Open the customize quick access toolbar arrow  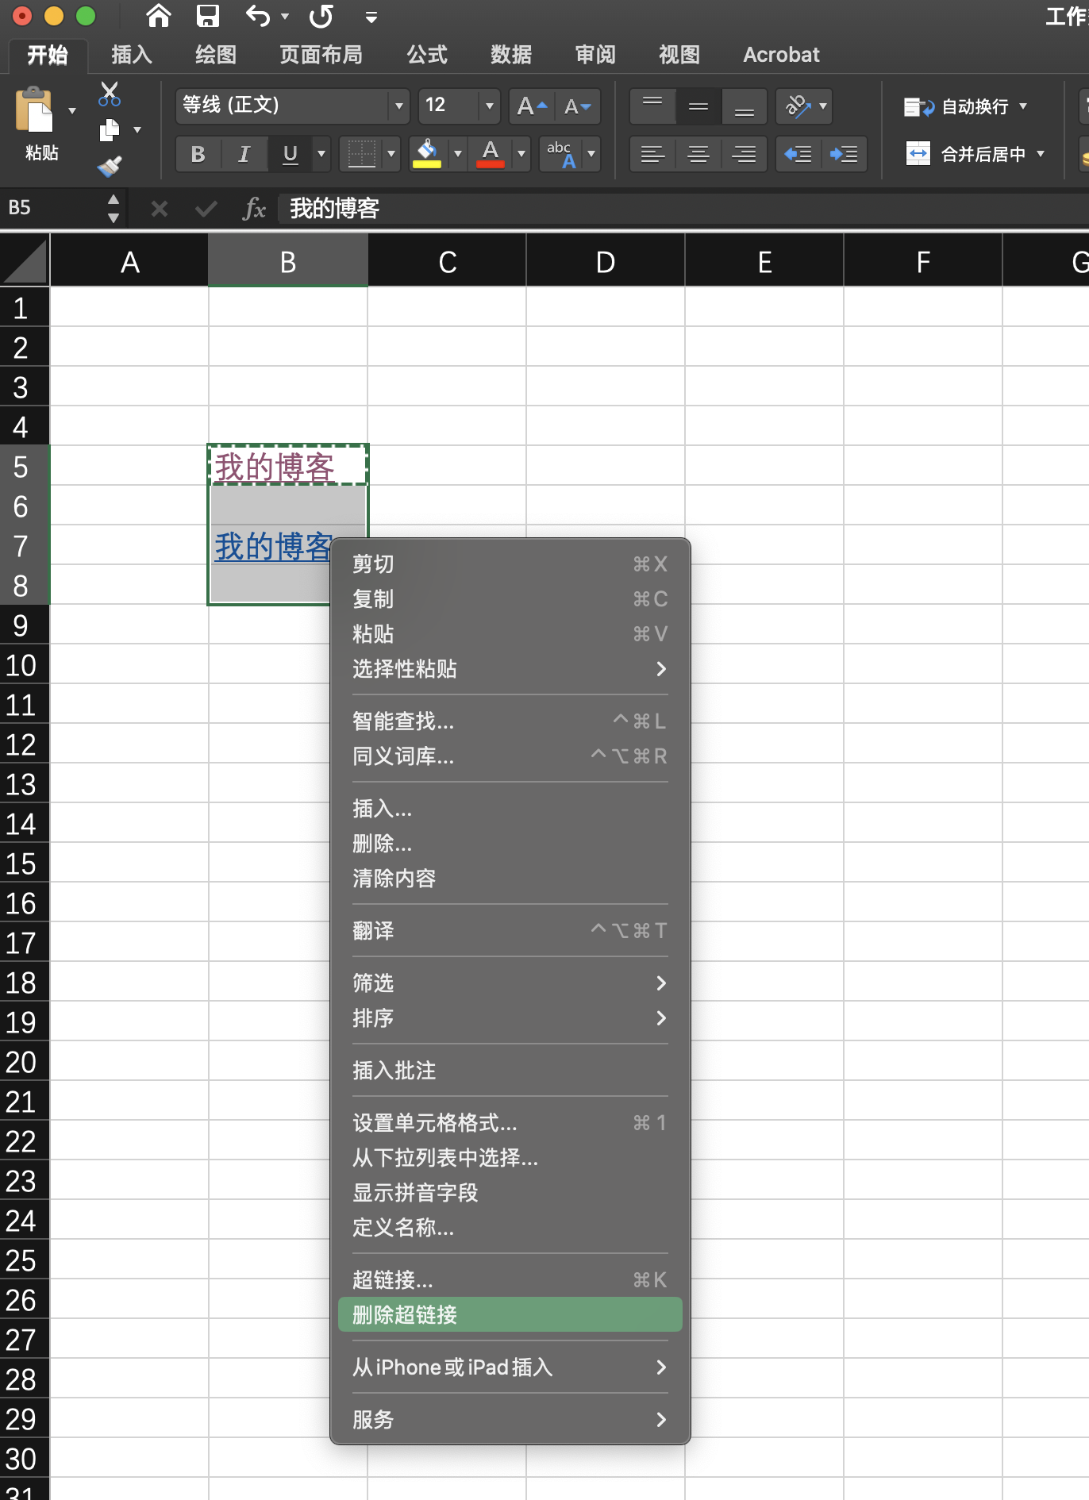(371, 17)
